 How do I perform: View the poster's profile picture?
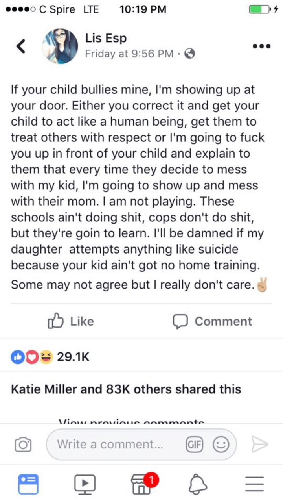click(x=61, y=46)
